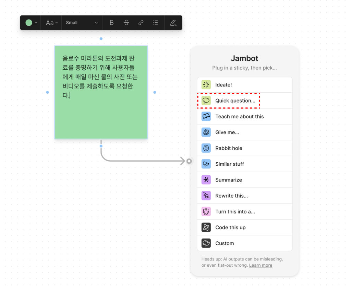
Task: Click the Quick question speech bubble icon
Action: click(x=206, y=101)
